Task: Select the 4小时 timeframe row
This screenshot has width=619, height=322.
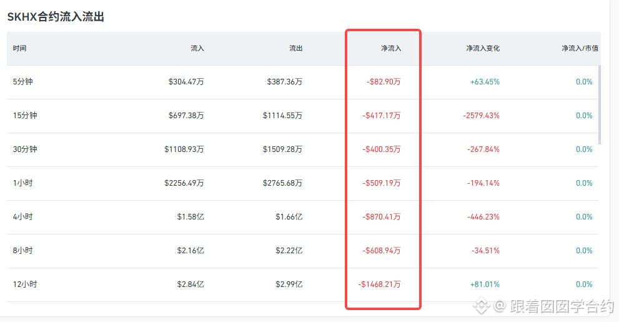Action: (x=302, y=218)
